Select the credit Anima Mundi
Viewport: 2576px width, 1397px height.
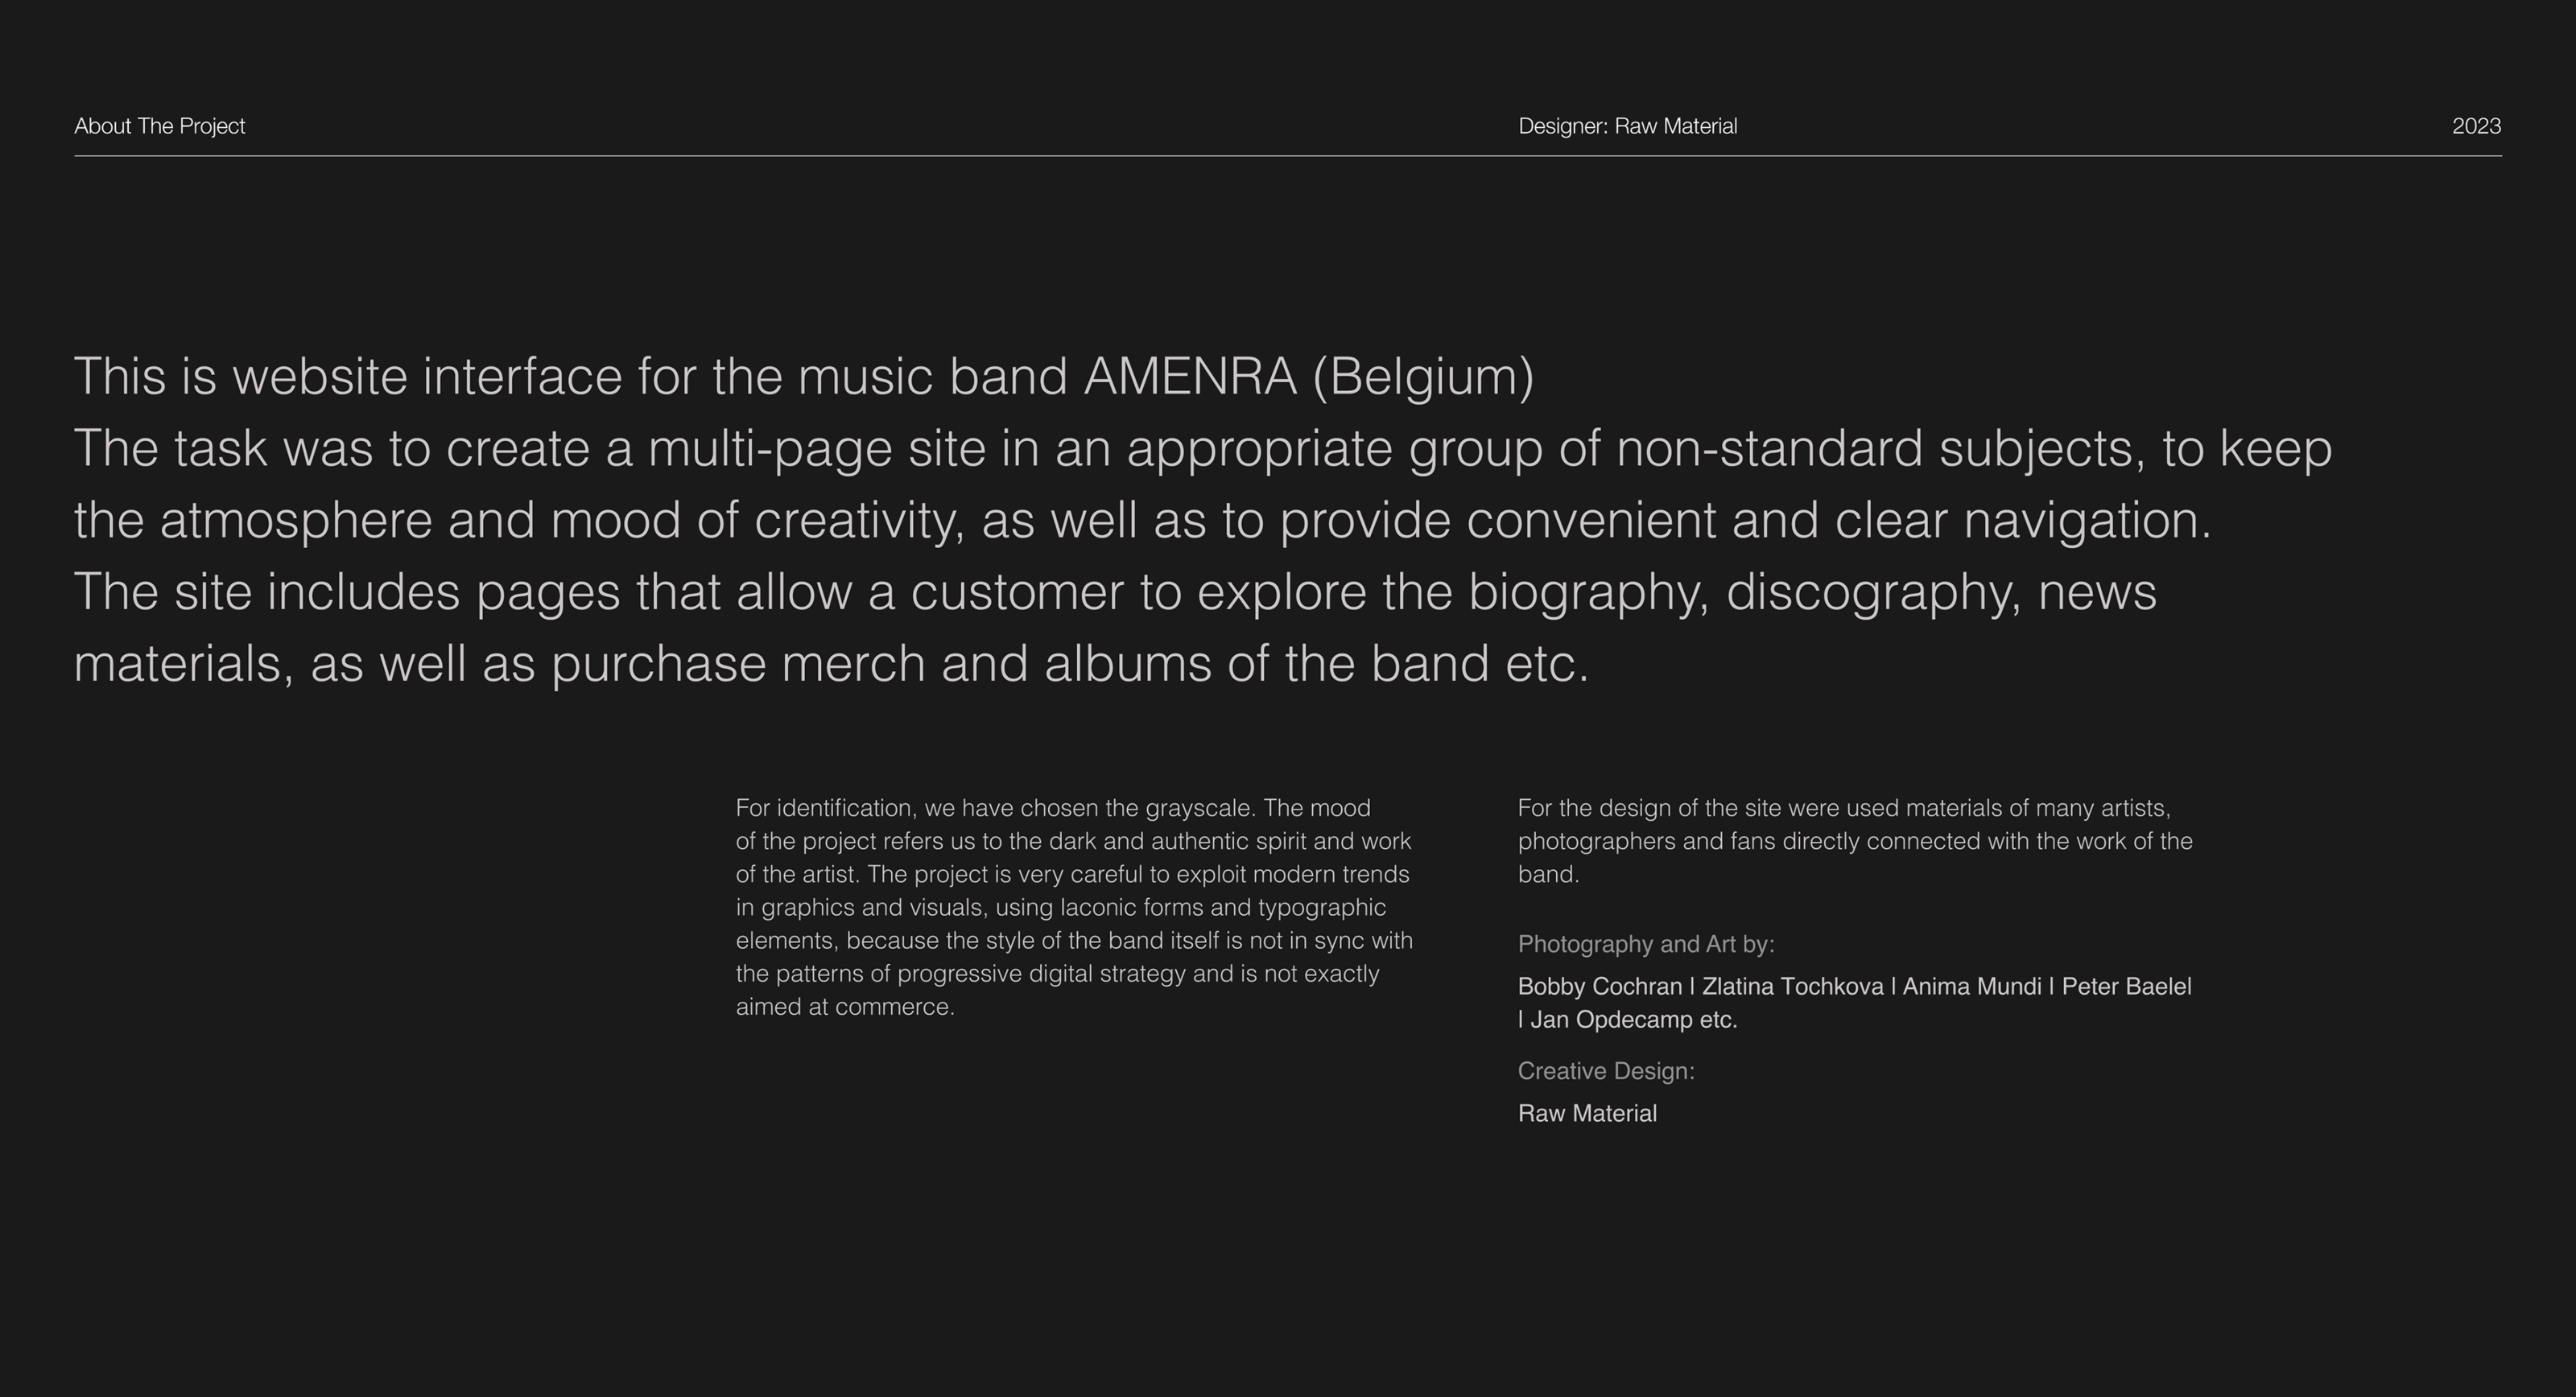point(1971,987)
